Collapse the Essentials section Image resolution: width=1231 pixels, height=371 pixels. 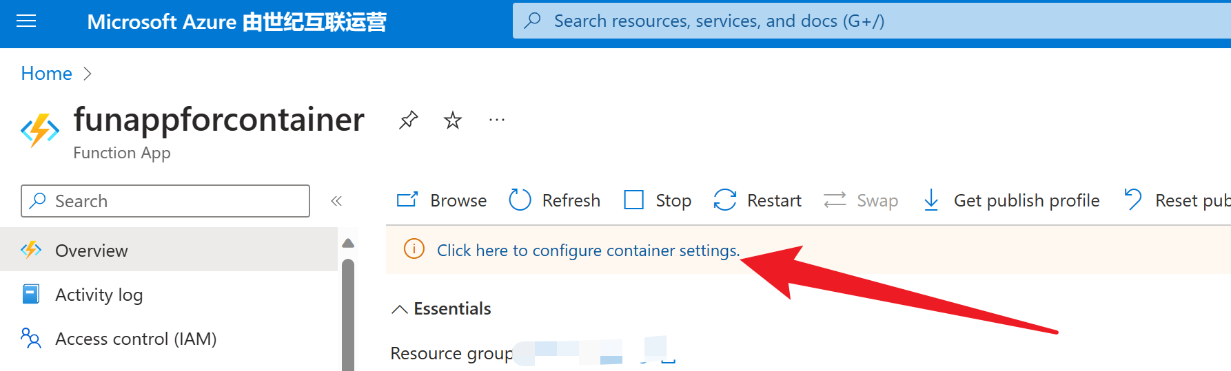click(399, 309)
